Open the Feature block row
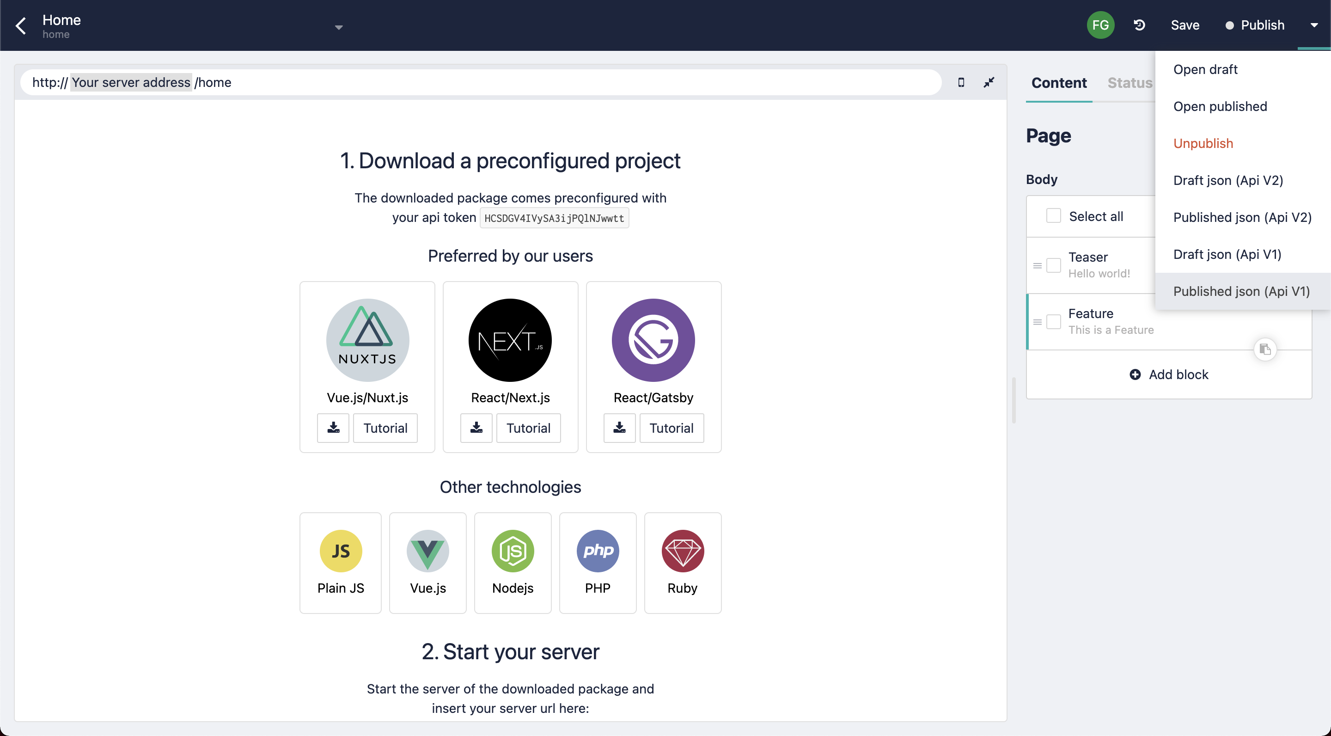 click(x=1169, y=321)
